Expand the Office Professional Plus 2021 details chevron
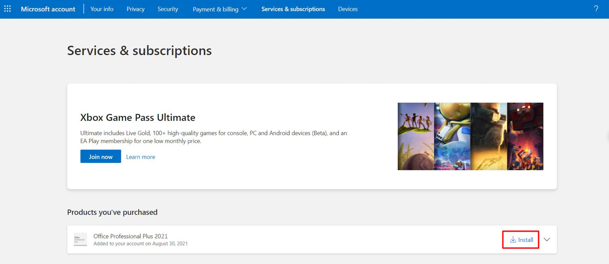The height and width of the screenshot is (264, 609). coord(547,240)
